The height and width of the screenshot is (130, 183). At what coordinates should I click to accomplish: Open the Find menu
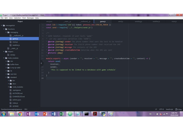[24, 18]
